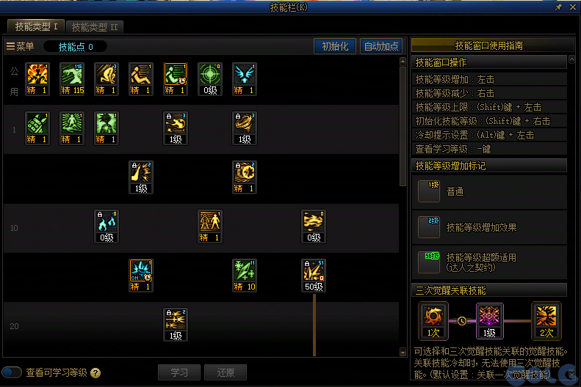Switch to 技能类型 I tab
Viewport: 581px width, 387px height.
36,26
